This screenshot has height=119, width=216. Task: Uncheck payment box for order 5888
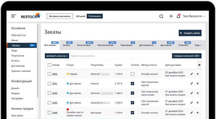(132, 113)
